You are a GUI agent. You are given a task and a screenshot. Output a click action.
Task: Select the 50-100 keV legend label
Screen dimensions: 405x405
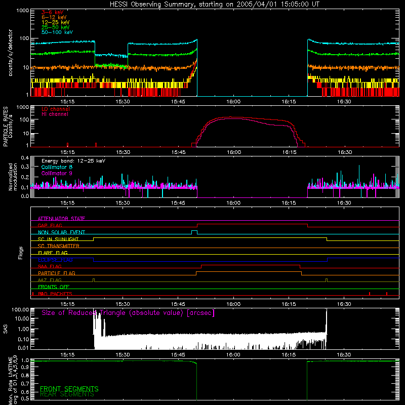[x=57, y=32]
